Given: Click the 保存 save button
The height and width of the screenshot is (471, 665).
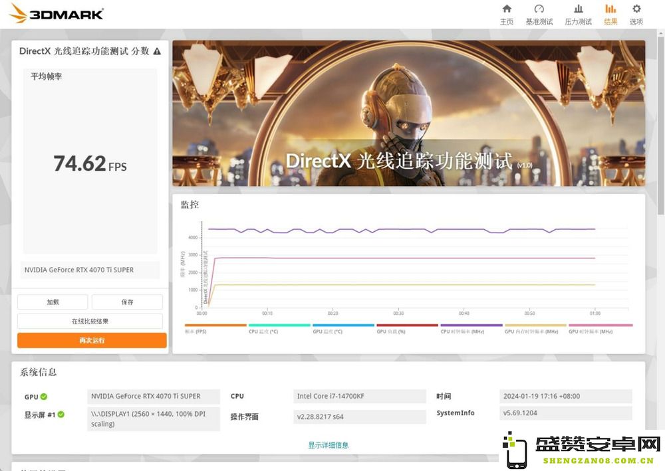Looking at the screenshot, I should pos(127,302).
